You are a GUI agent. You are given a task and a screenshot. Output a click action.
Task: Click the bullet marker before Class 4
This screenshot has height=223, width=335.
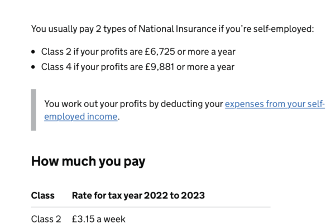[x=33, y=67]
